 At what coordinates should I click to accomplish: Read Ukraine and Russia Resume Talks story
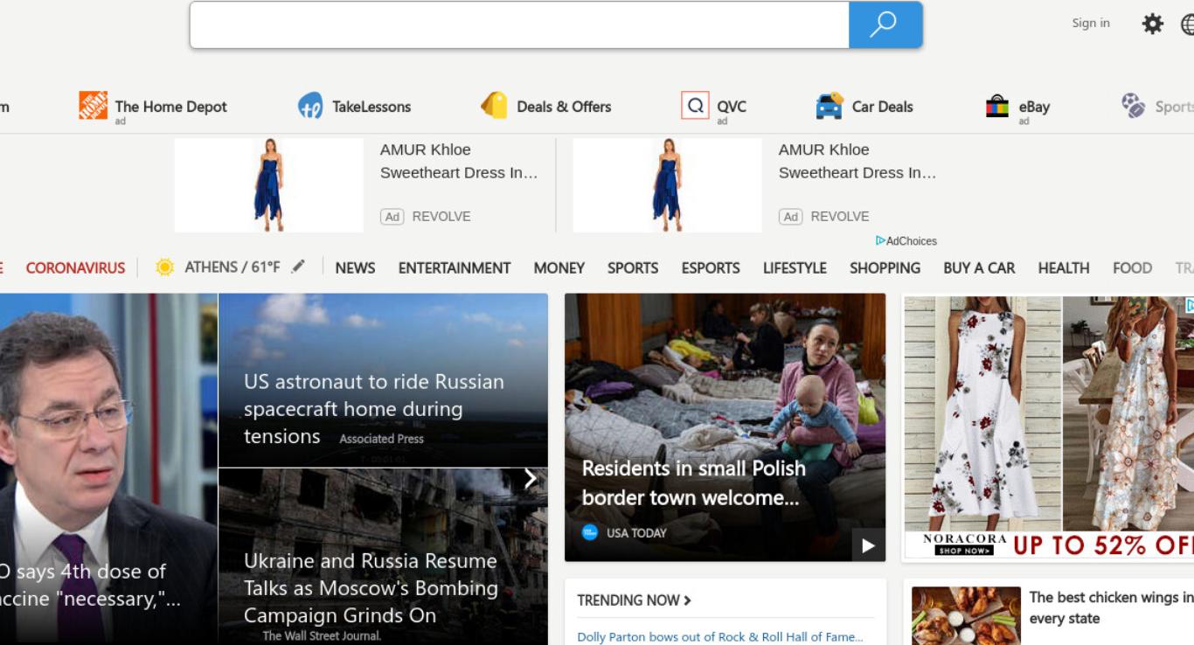(x=371, y=588)
